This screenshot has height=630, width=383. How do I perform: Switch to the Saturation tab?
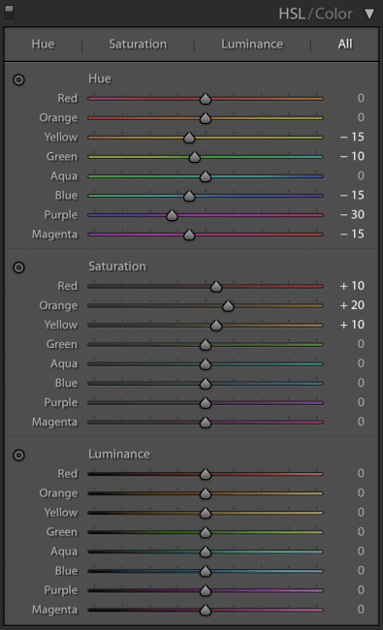[x=138, y=44]
